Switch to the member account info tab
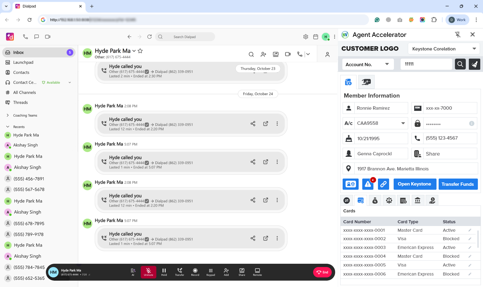483x287 pixels. [348, 82]
